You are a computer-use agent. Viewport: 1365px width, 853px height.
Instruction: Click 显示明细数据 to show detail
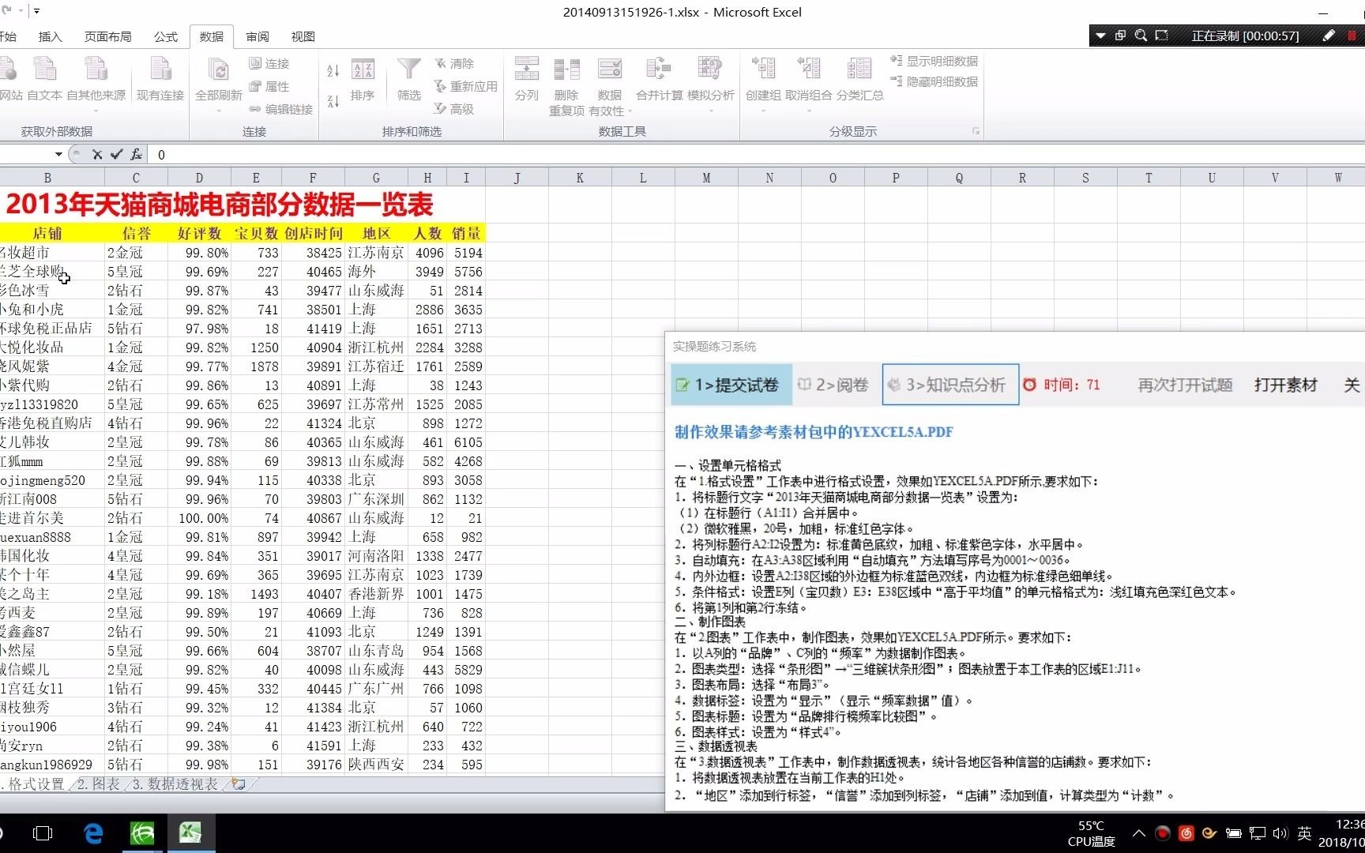(934, 60)
